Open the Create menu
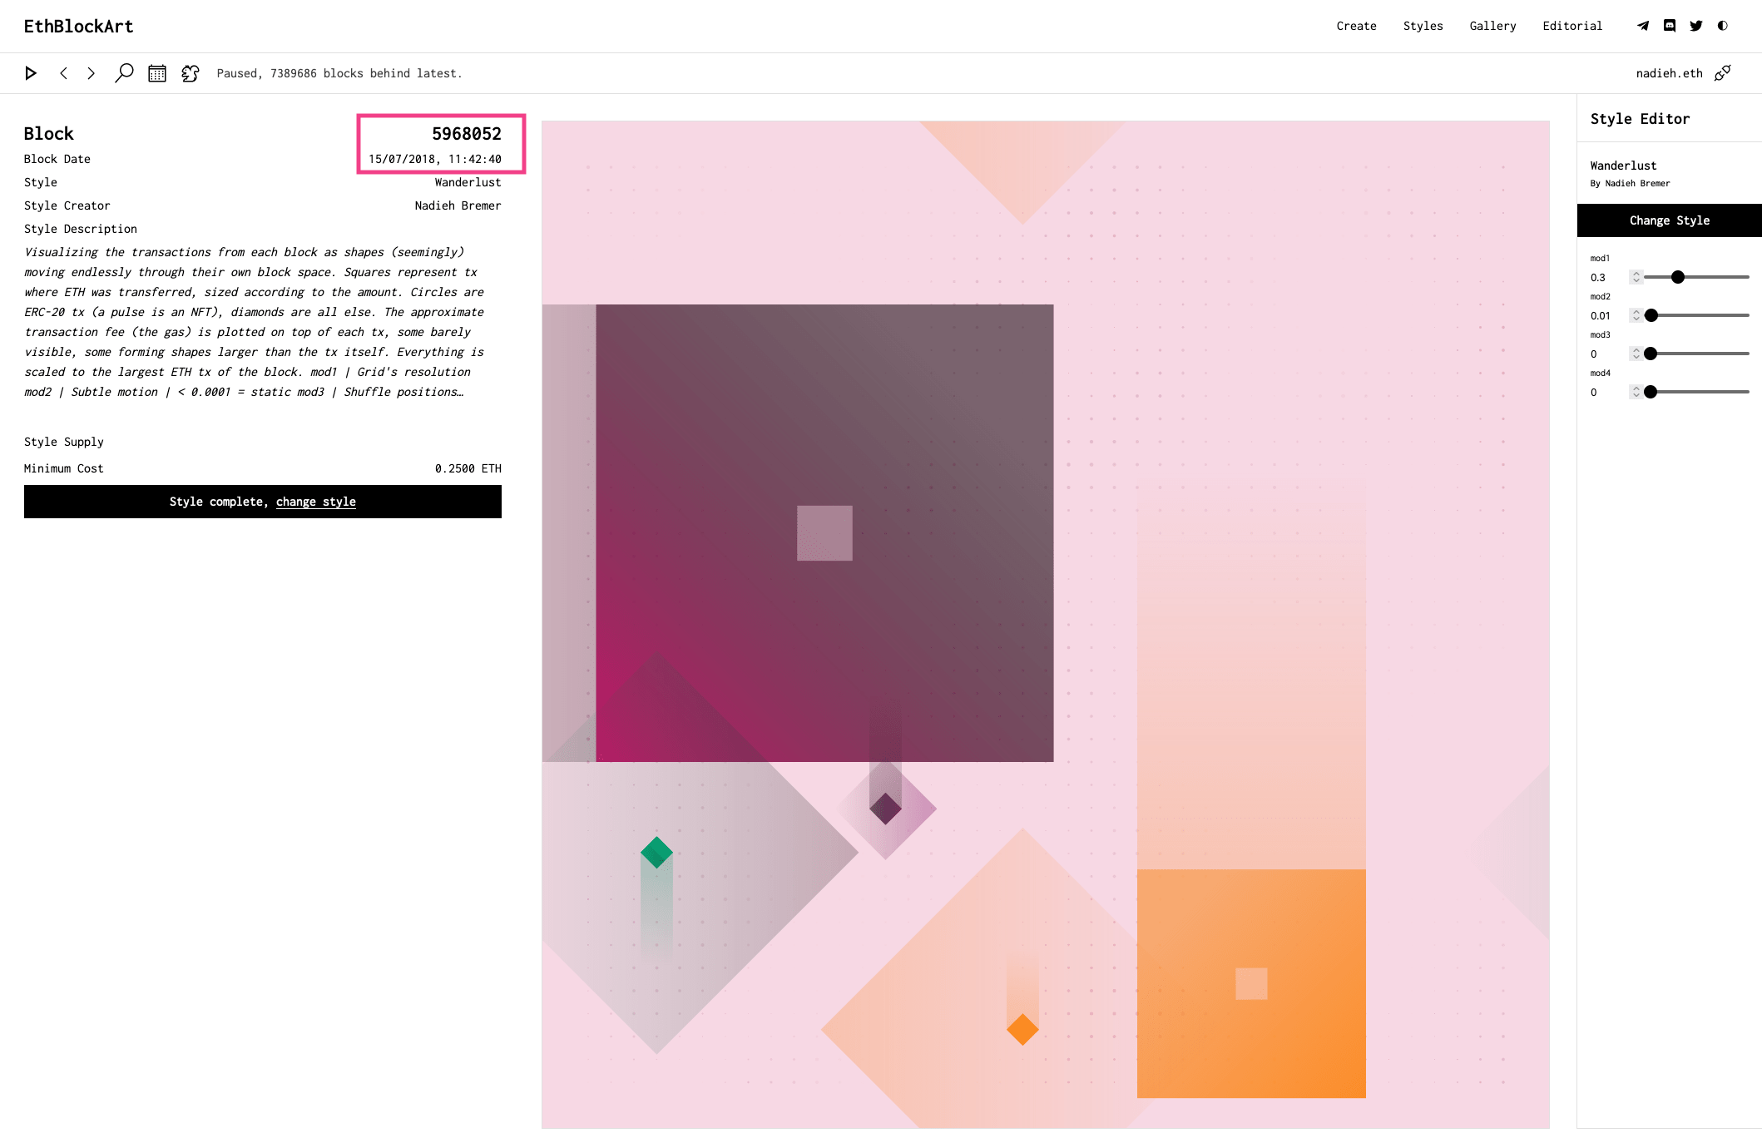Screen dimensions: 1762x1138 (1356, 26)
